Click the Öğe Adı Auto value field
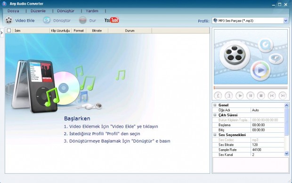The width and height of the screenshot is (292, 183). coord(268,110)
